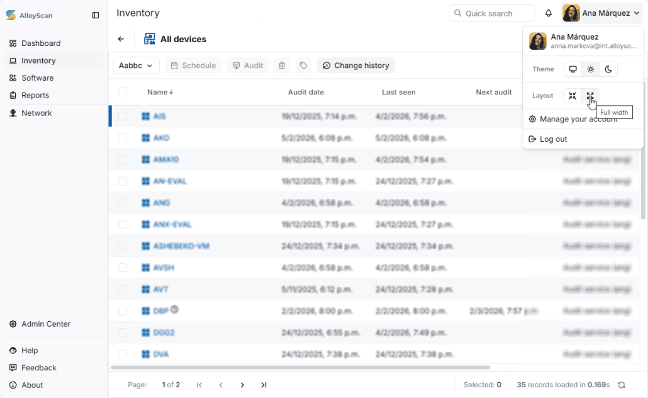Click the vertical scrollbar at the right edge

pyautogui.click(x=643, y=151)
